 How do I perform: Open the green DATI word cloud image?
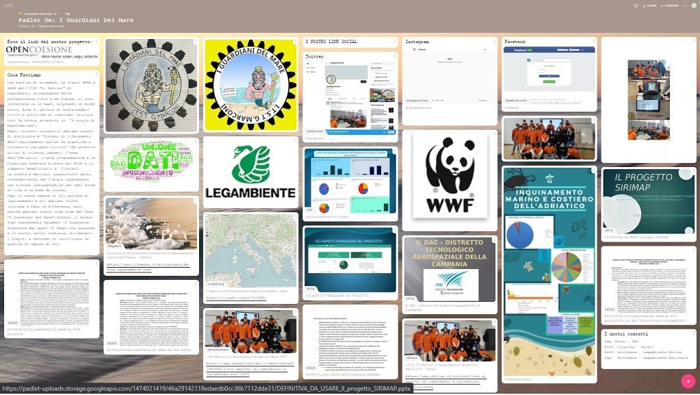pos(151,164)
